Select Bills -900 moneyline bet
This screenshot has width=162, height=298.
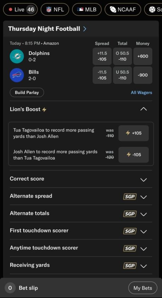click(x=143, y=75)
